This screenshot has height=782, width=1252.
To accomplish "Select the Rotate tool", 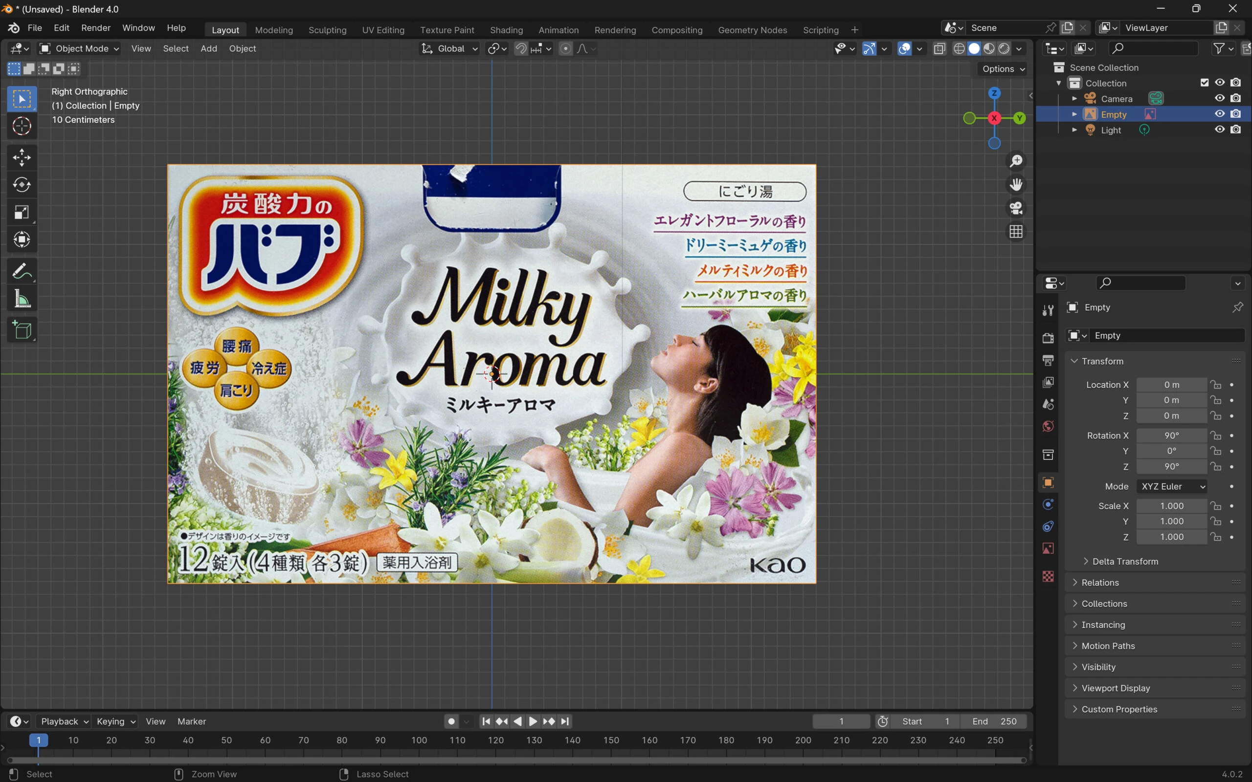I will [x=22, y=185].
